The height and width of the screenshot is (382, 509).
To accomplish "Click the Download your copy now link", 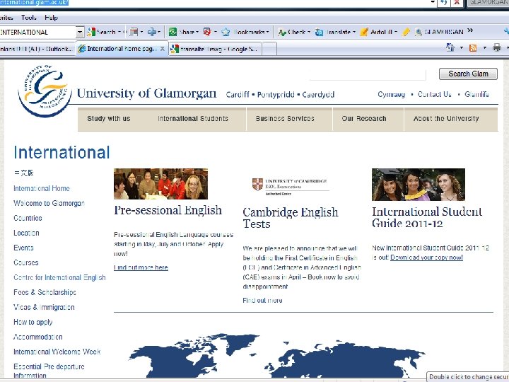I will point(426,257).
